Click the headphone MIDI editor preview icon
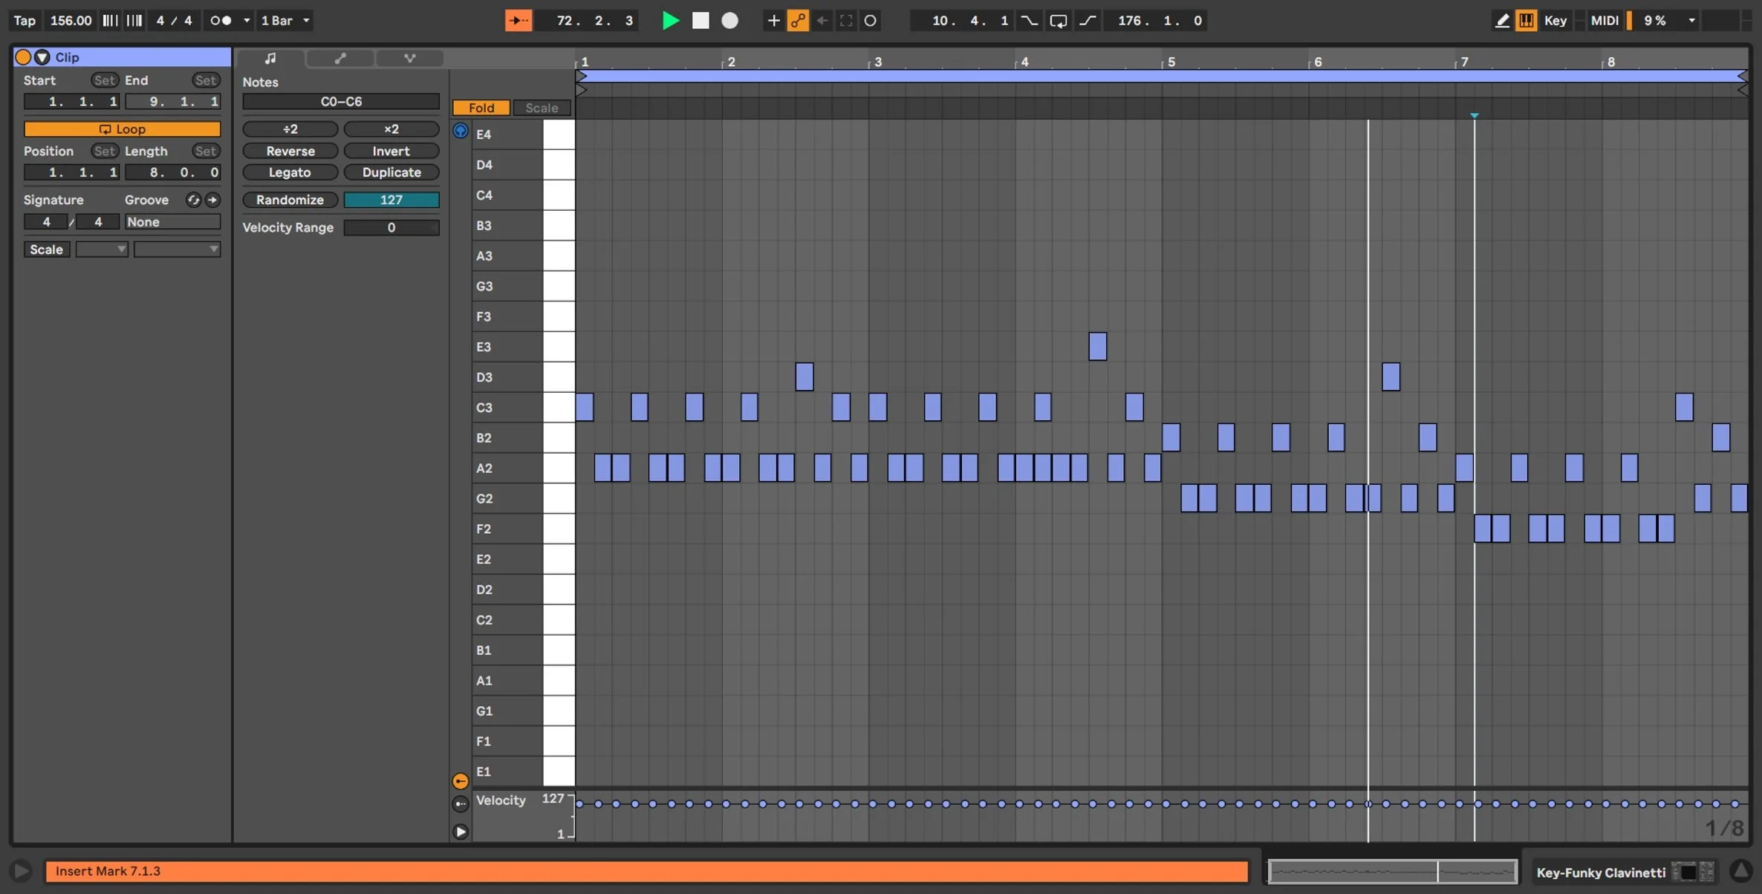The width and height of the screenshot is (1762, 894). point(461,131)
